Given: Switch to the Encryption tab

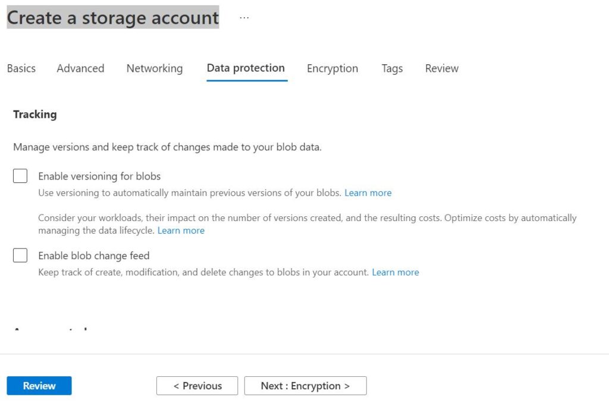Looking at the screenshot, I should (x=332, y=68).
